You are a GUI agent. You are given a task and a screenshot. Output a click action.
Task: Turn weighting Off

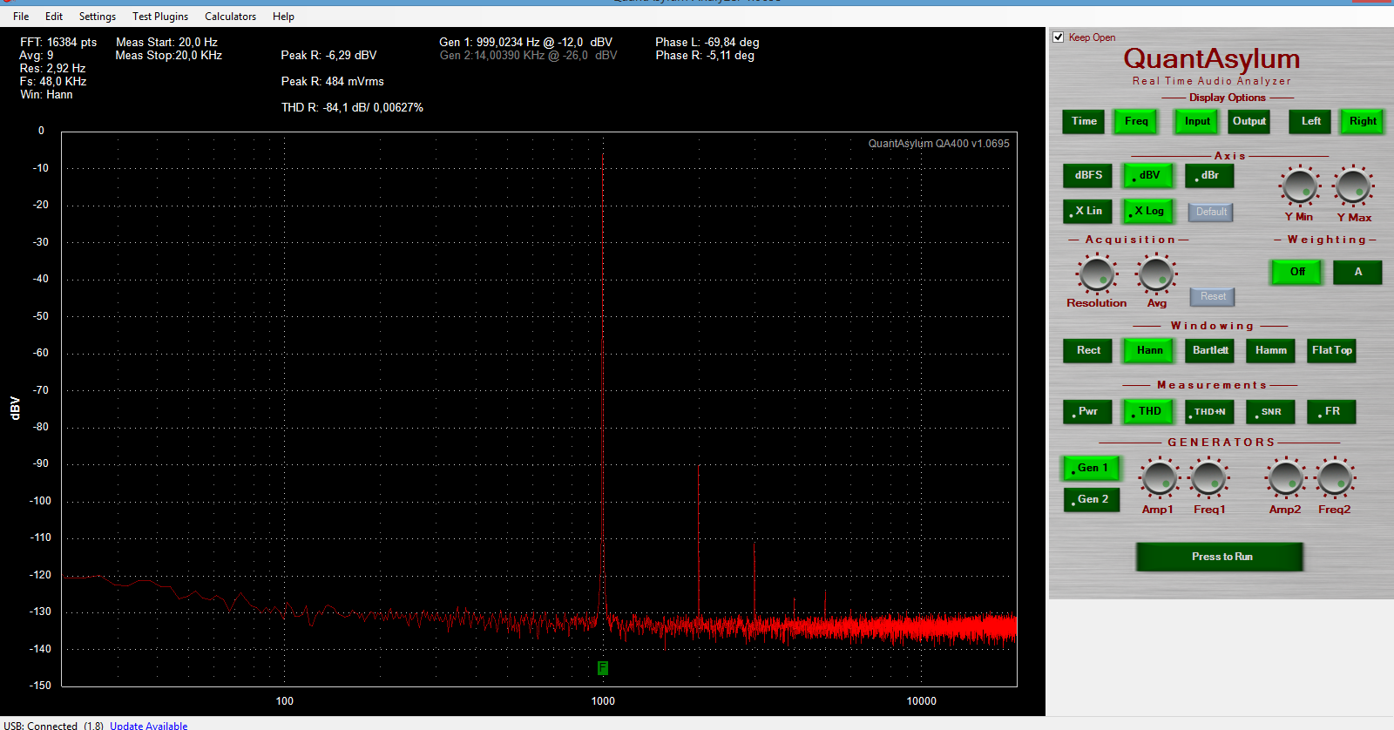(1297, 272)
